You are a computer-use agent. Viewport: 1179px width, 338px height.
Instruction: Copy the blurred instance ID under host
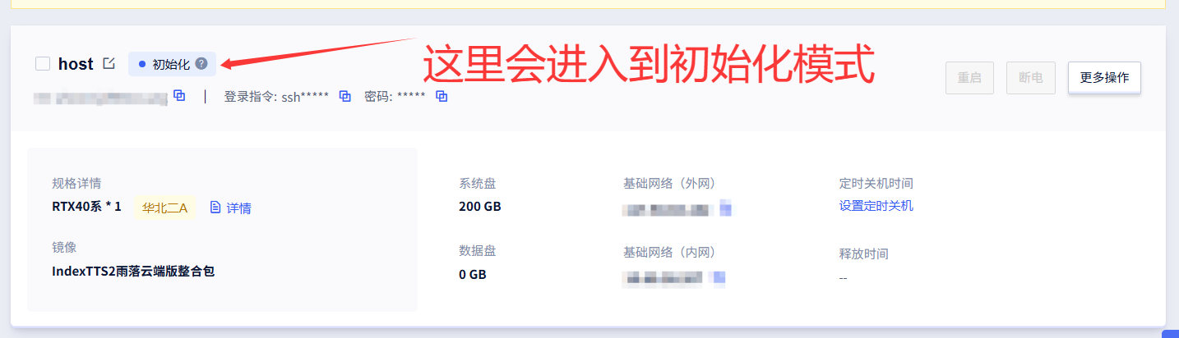[x=179, y=96]
